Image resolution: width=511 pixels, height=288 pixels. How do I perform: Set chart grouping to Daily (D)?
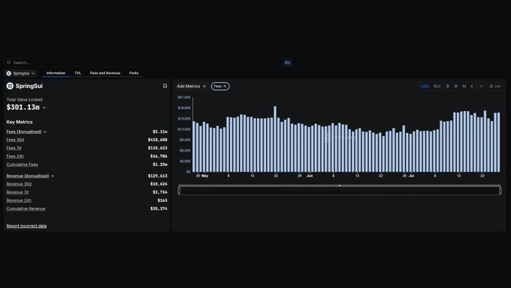click(448, 86)
